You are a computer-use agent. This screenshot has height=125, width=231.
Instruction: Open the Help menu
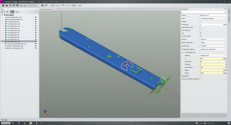(x=56, y=2)
